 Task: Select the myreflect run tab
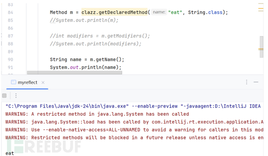26,82
